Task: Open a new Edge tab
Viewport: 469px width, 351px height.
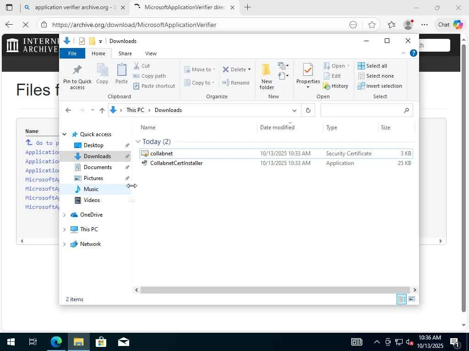Action: point(247,7)
